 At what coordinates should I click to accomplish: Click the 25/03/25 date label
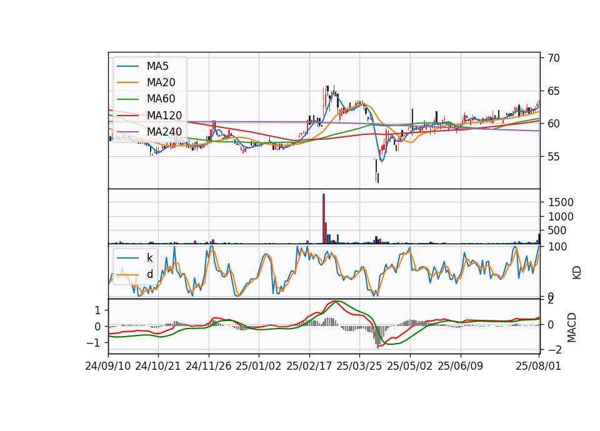click(359, 366)
